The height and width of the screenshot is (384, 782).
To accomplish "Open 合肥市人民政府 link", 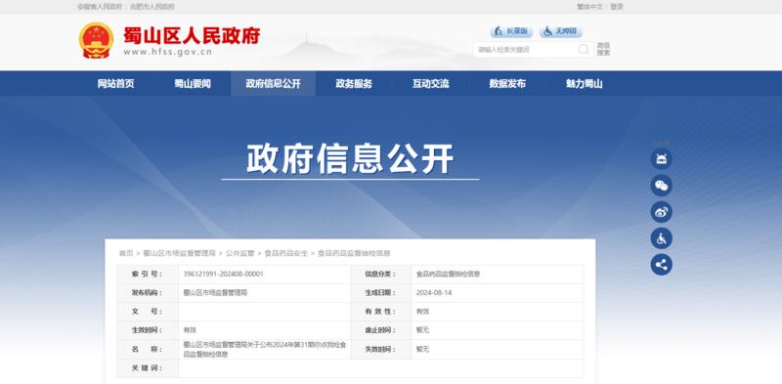I will click(x=152, y=7).
